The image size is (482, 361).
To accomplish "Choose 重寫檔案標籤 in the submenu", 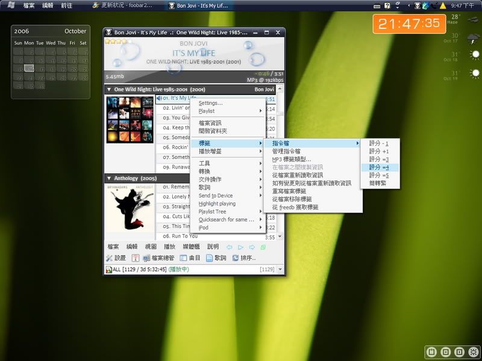I will 313,191.
